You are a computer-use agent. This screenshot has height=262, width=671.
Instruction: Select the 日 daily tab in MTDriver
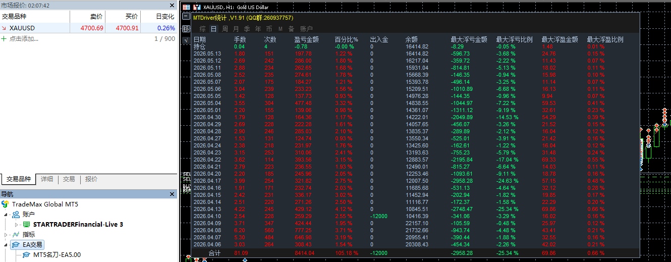[213, 29]
